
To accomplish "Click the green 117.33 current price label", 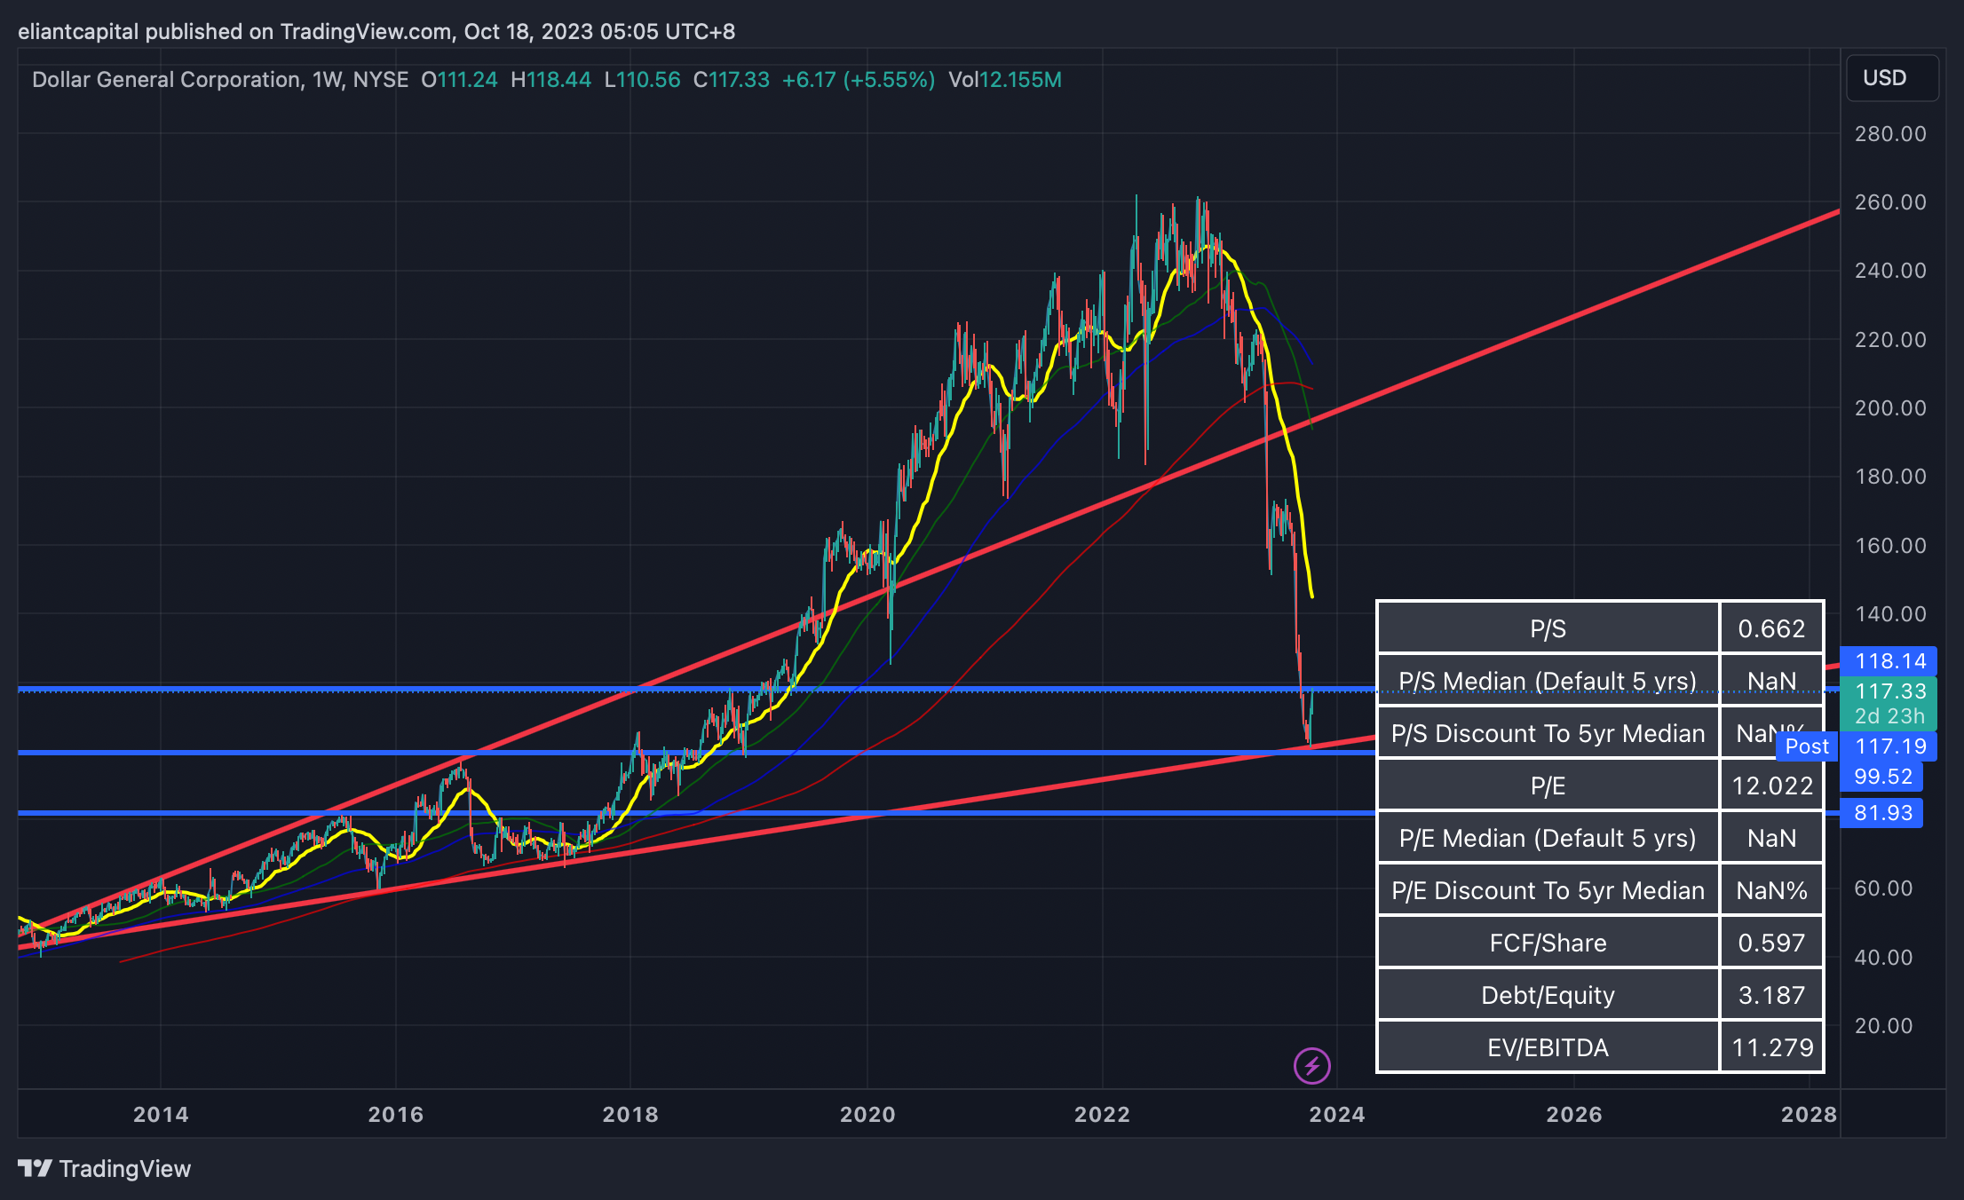I will click(x=1889, y=691).
